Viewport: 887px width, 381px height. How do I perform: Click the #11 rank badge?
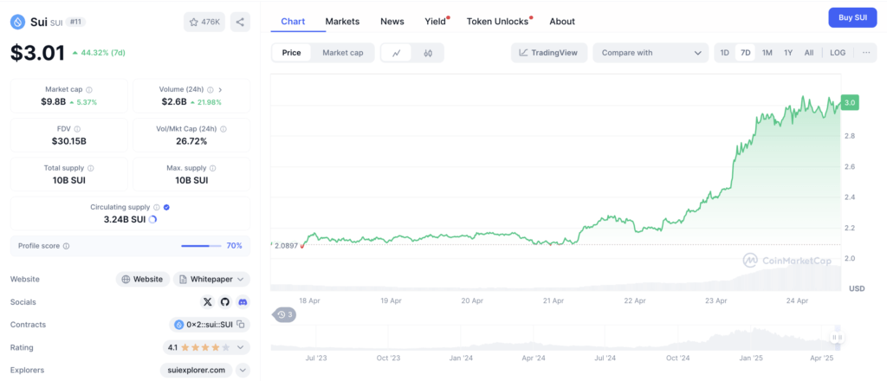click(76, 22)
